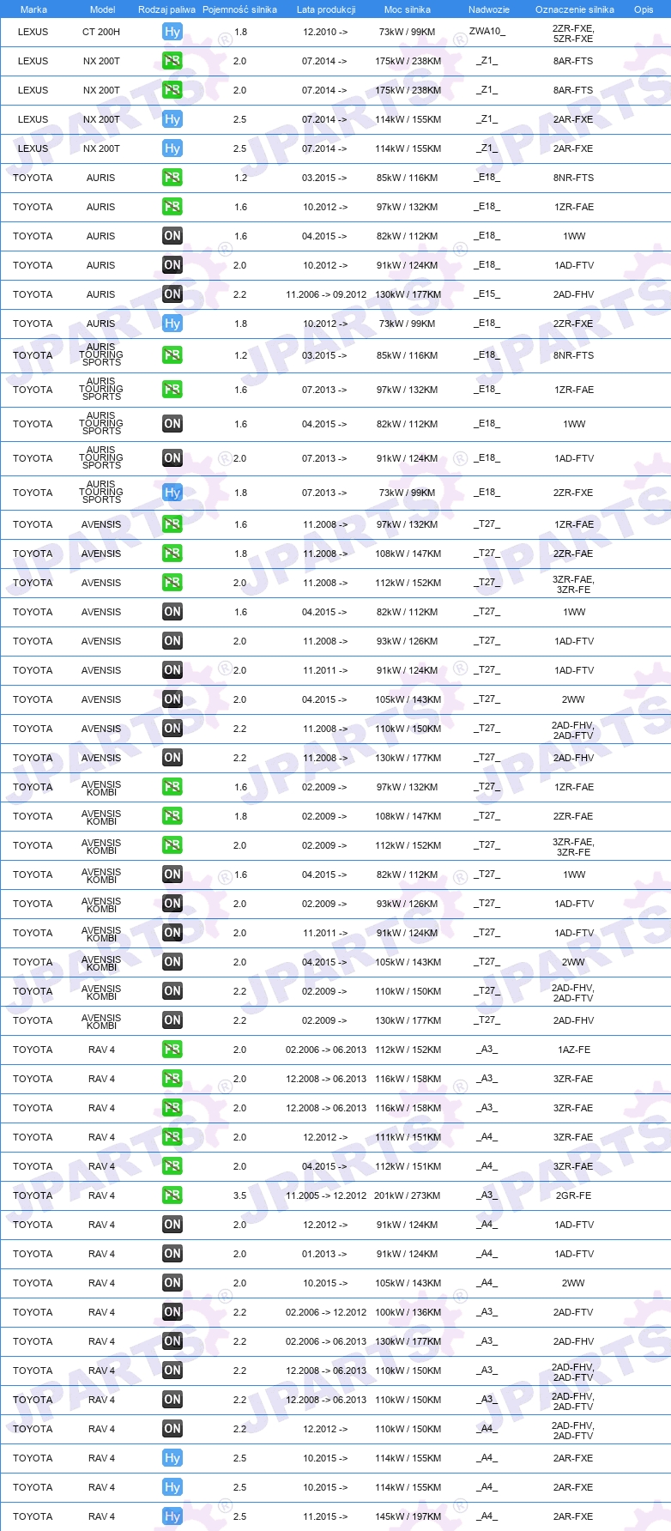Click diesel icon in Avensis 2.0 93kW 11.2008 row

(172, 641)
